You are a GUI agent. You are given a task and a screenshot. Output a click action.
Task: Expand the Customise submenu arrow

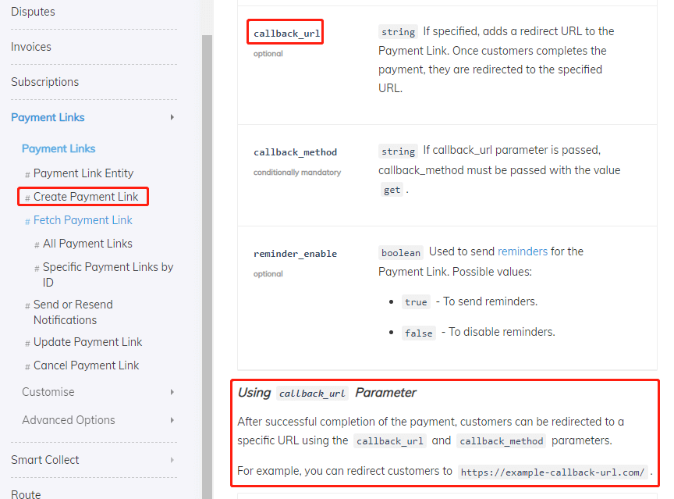point(172,392)
